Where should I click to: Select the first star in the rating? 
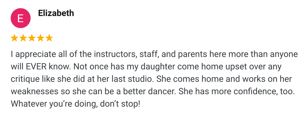14,38
